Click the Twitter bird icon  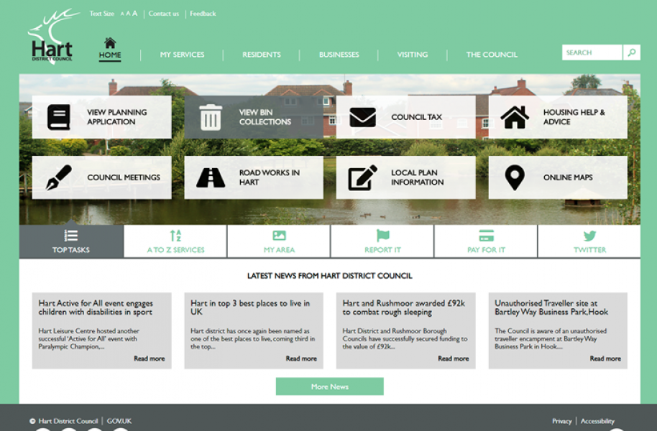pyautogui.click(x=589, y=236)
